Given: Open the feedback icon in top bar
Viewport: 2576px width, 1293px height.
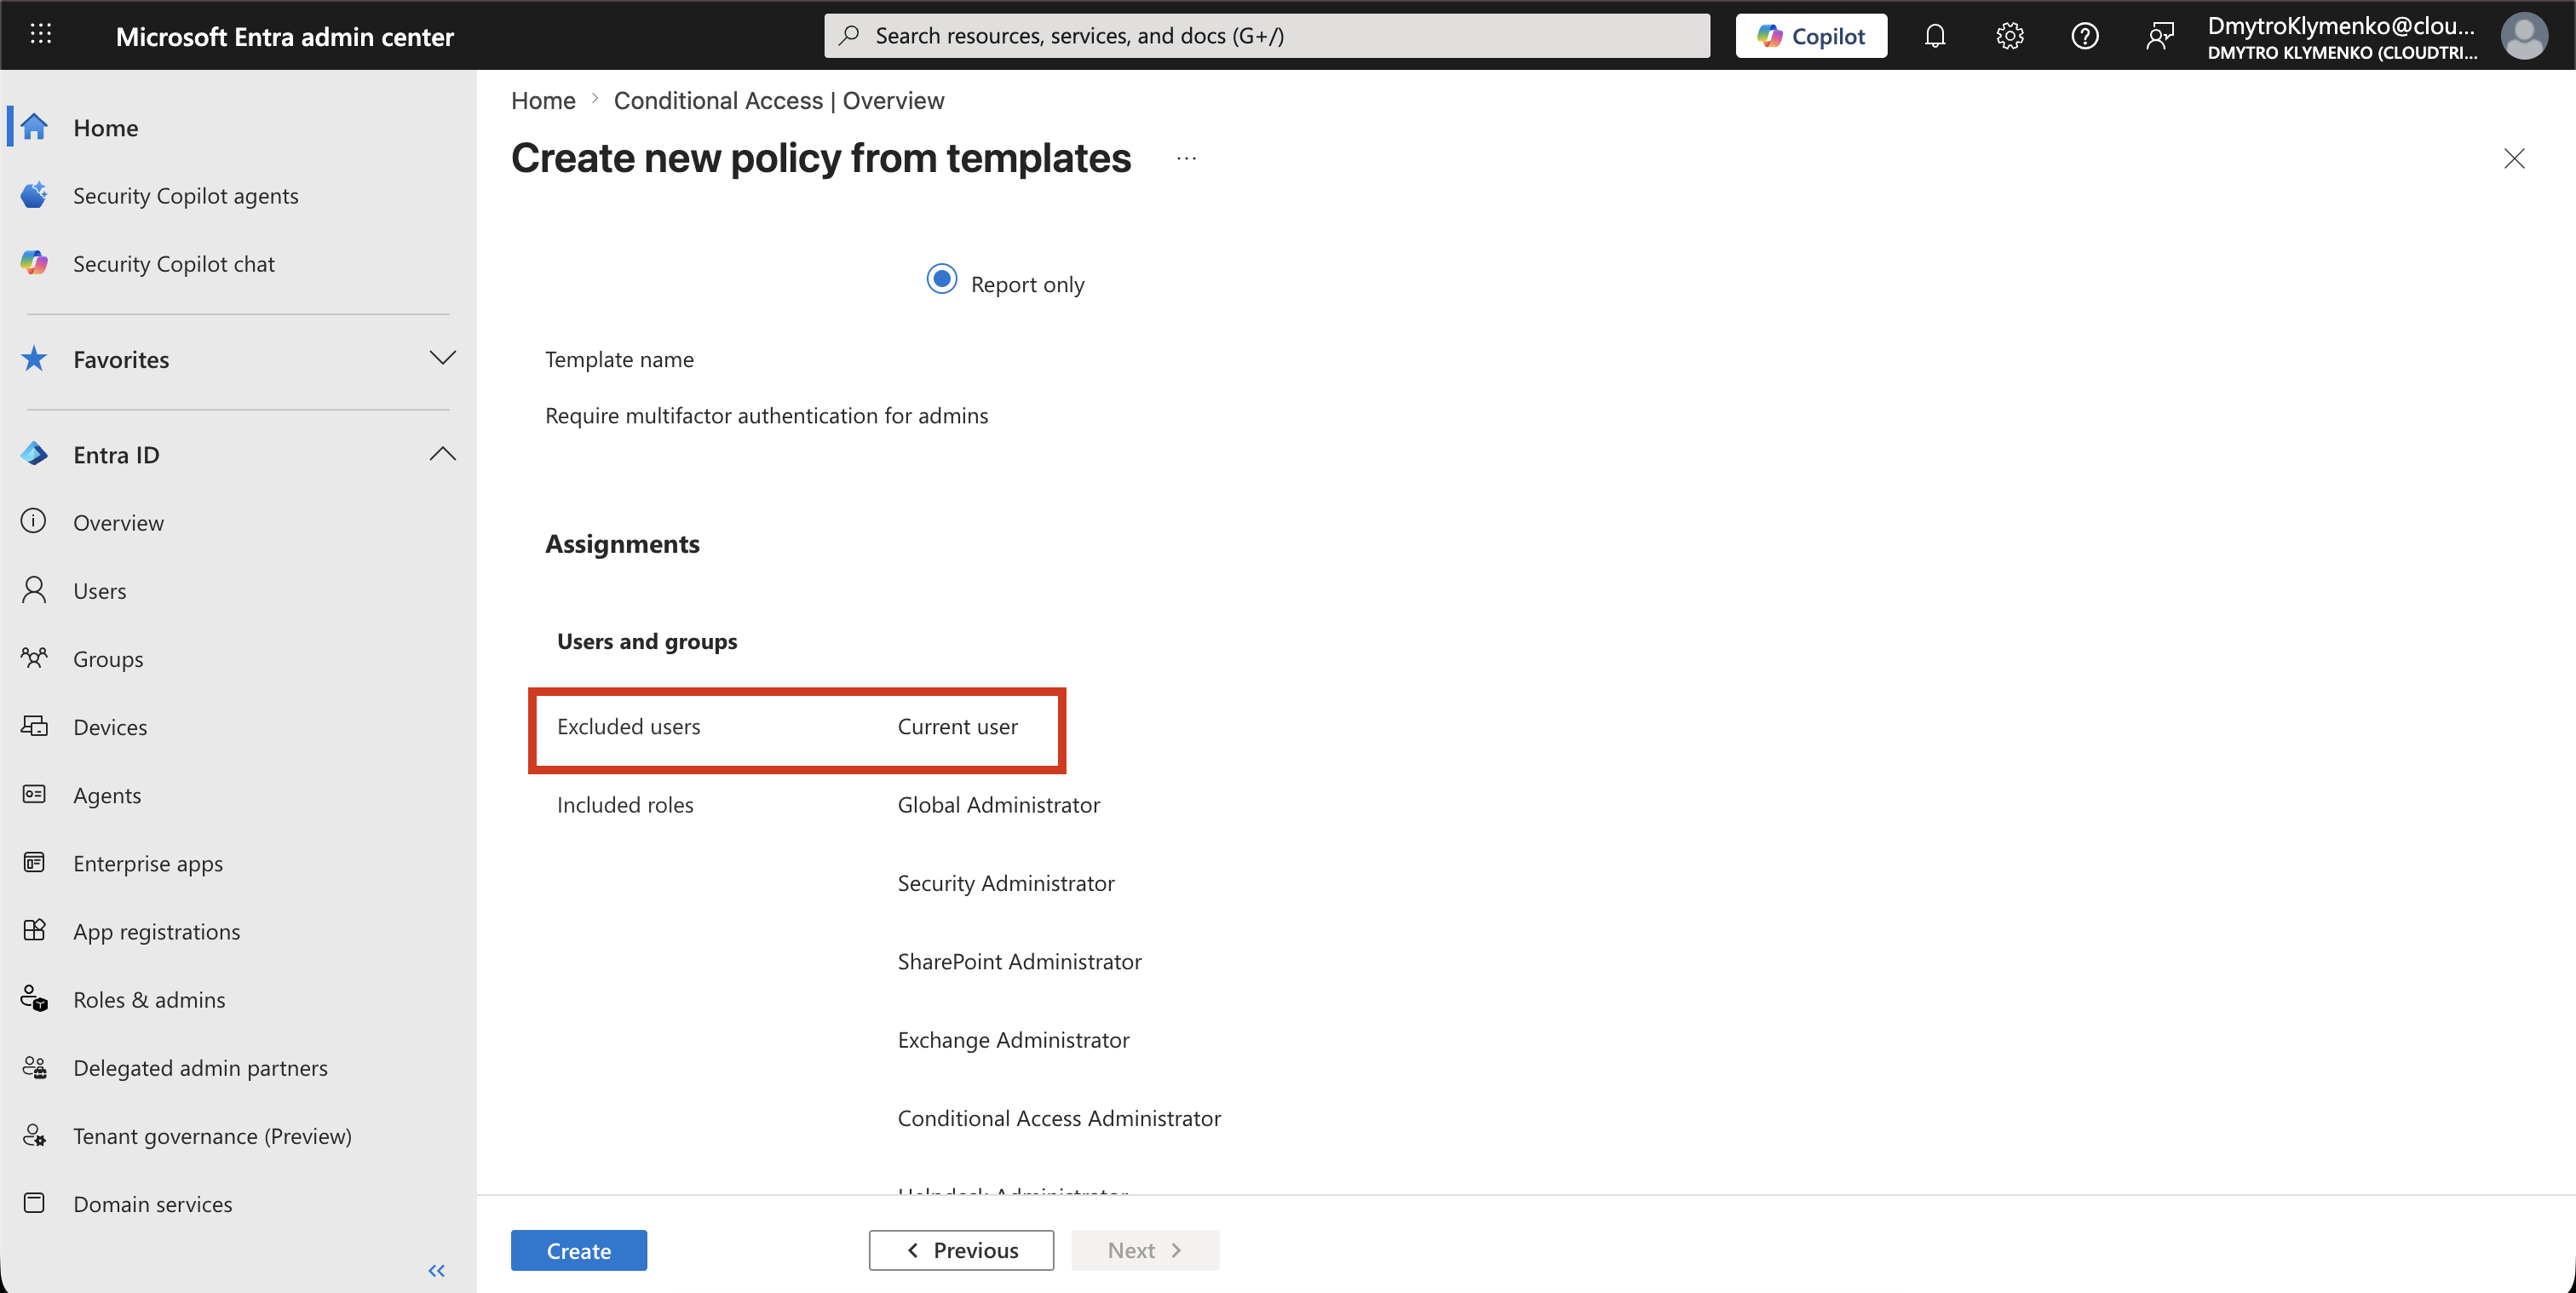Looking at the screenshot, I should point(2160,36).
